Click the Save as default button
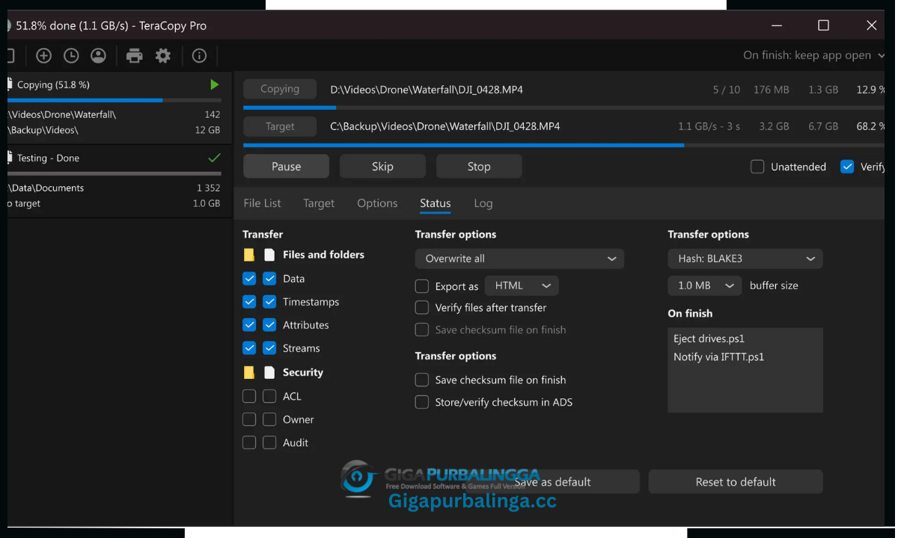This screenshot has height=538, width=898. click(x=552, y=482)
